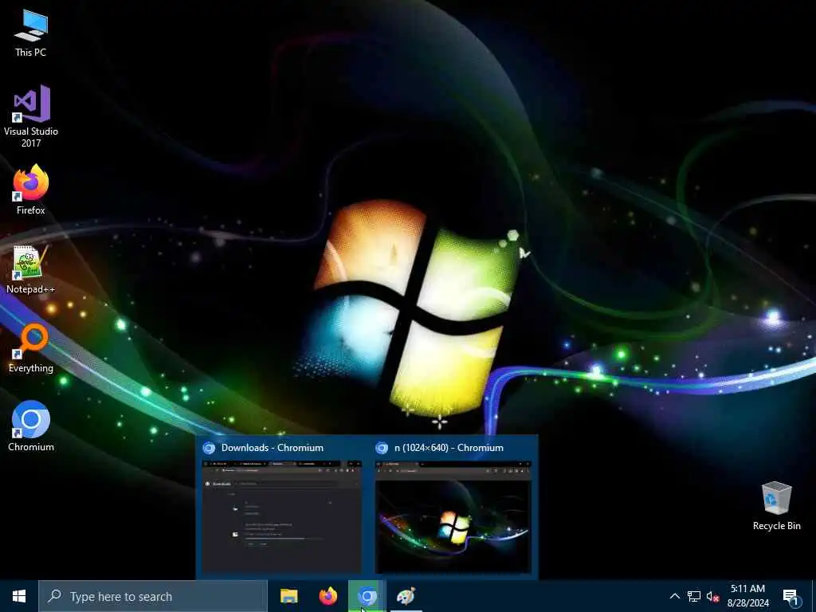Click the Chromium taskbar button
The width and height of the screenshot is (816, 612).
pos(367,596)
